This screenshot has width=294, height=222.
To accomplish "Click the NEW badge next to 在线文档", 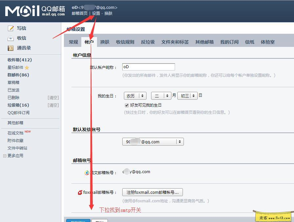I will pos(27,131).
